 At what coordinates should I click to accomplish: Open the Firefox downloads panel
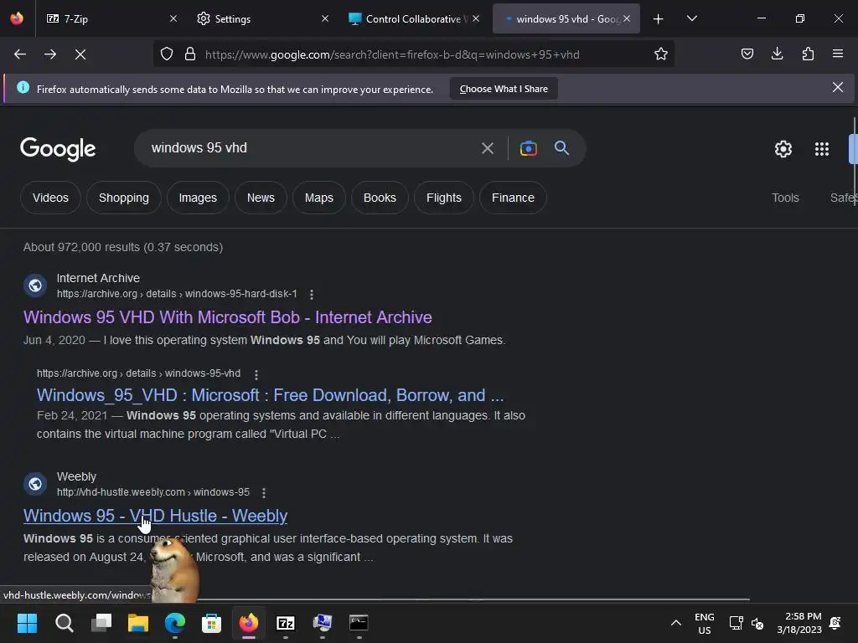[x=778, y=54]
